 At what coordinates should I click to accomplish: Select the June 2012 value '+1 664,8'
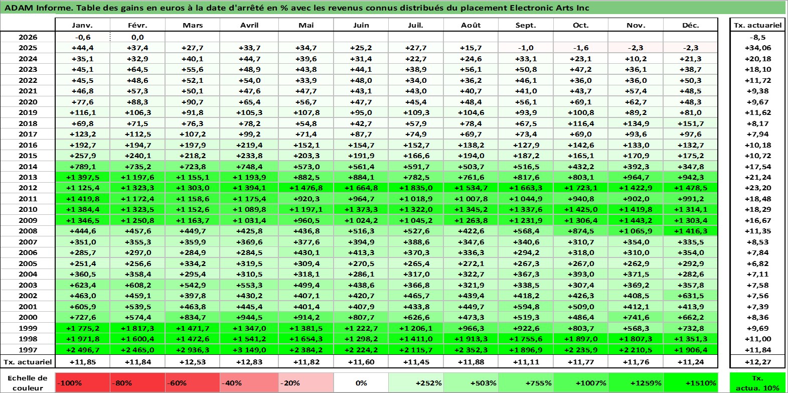(x=361, y=188)
